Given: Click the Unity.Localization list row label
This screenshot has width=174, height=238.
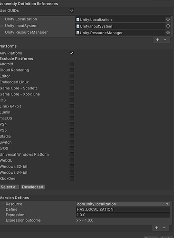Looking at the screenshot, I should pos(21,19).
